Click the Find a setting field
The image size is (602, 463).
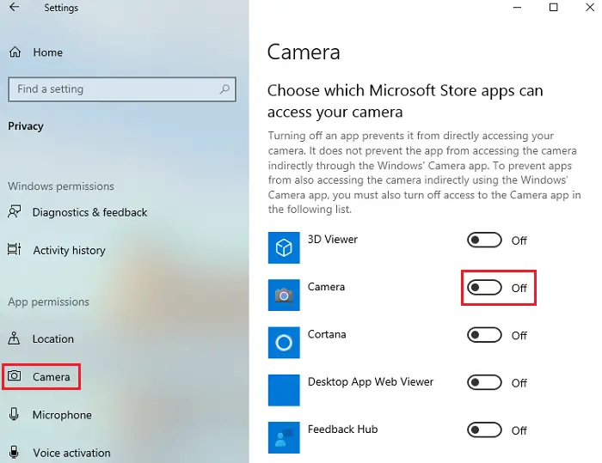pos(122,89)
